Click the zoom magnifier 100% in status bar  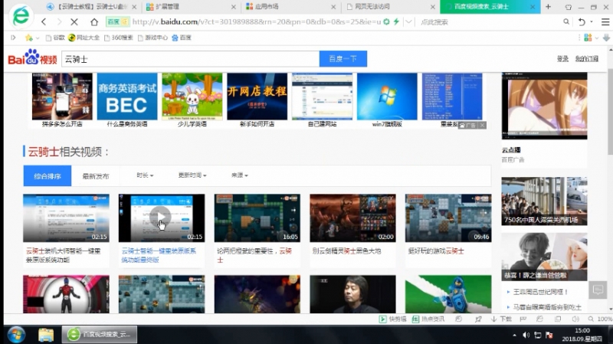tap(600, 319)
